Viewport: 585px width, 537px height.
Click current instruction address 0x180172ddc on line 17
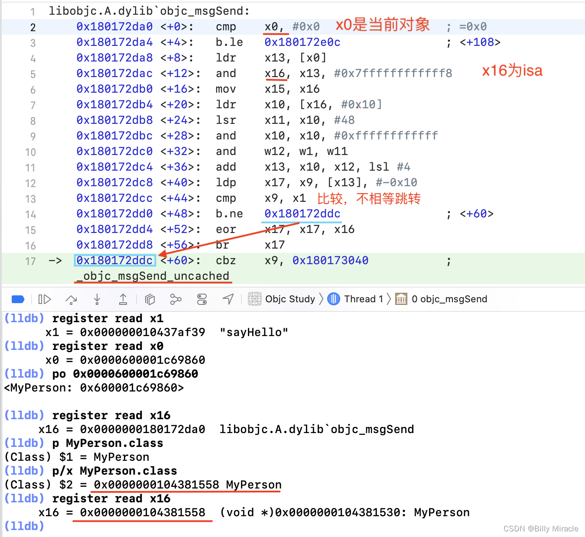(114, 261)
